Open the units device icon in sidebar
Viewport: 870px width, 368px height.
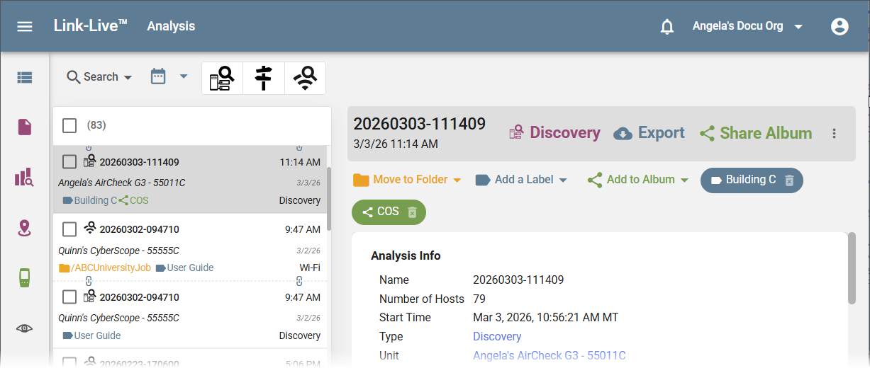coord(25,278)
